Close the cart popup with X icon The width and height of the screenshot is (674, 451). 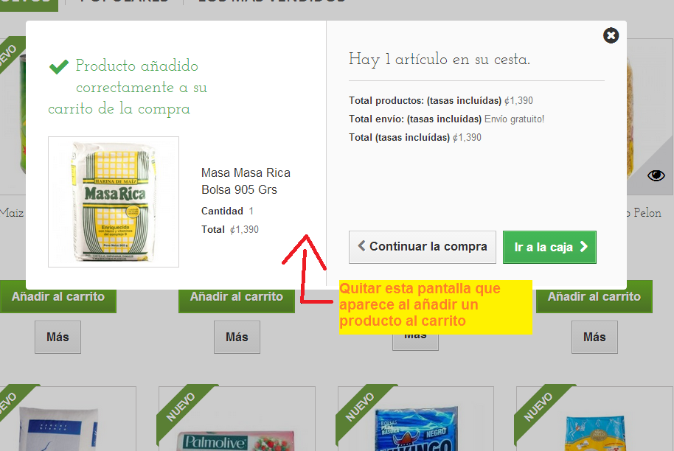click(x=611, y=35)
